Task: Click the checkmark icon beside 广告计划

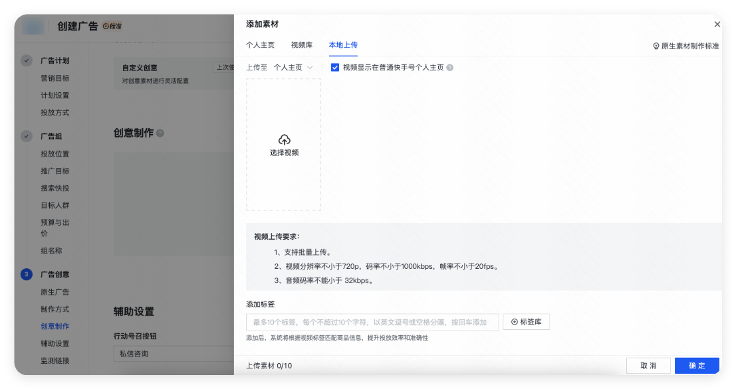Action: [26, 60]
